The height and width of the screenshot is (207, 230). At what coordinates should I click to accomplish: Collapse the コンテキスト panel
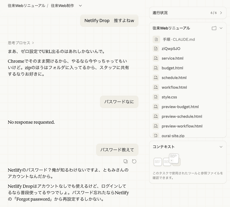pos(221,147)
